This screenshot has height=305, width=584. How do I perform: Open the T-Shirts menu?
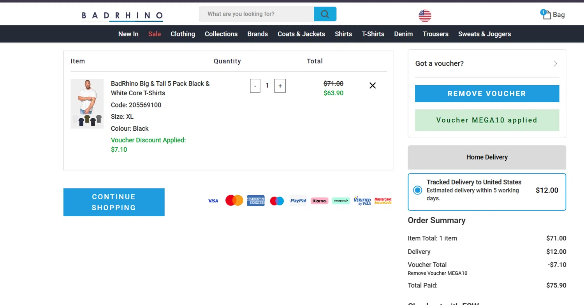tap(373, 34)
